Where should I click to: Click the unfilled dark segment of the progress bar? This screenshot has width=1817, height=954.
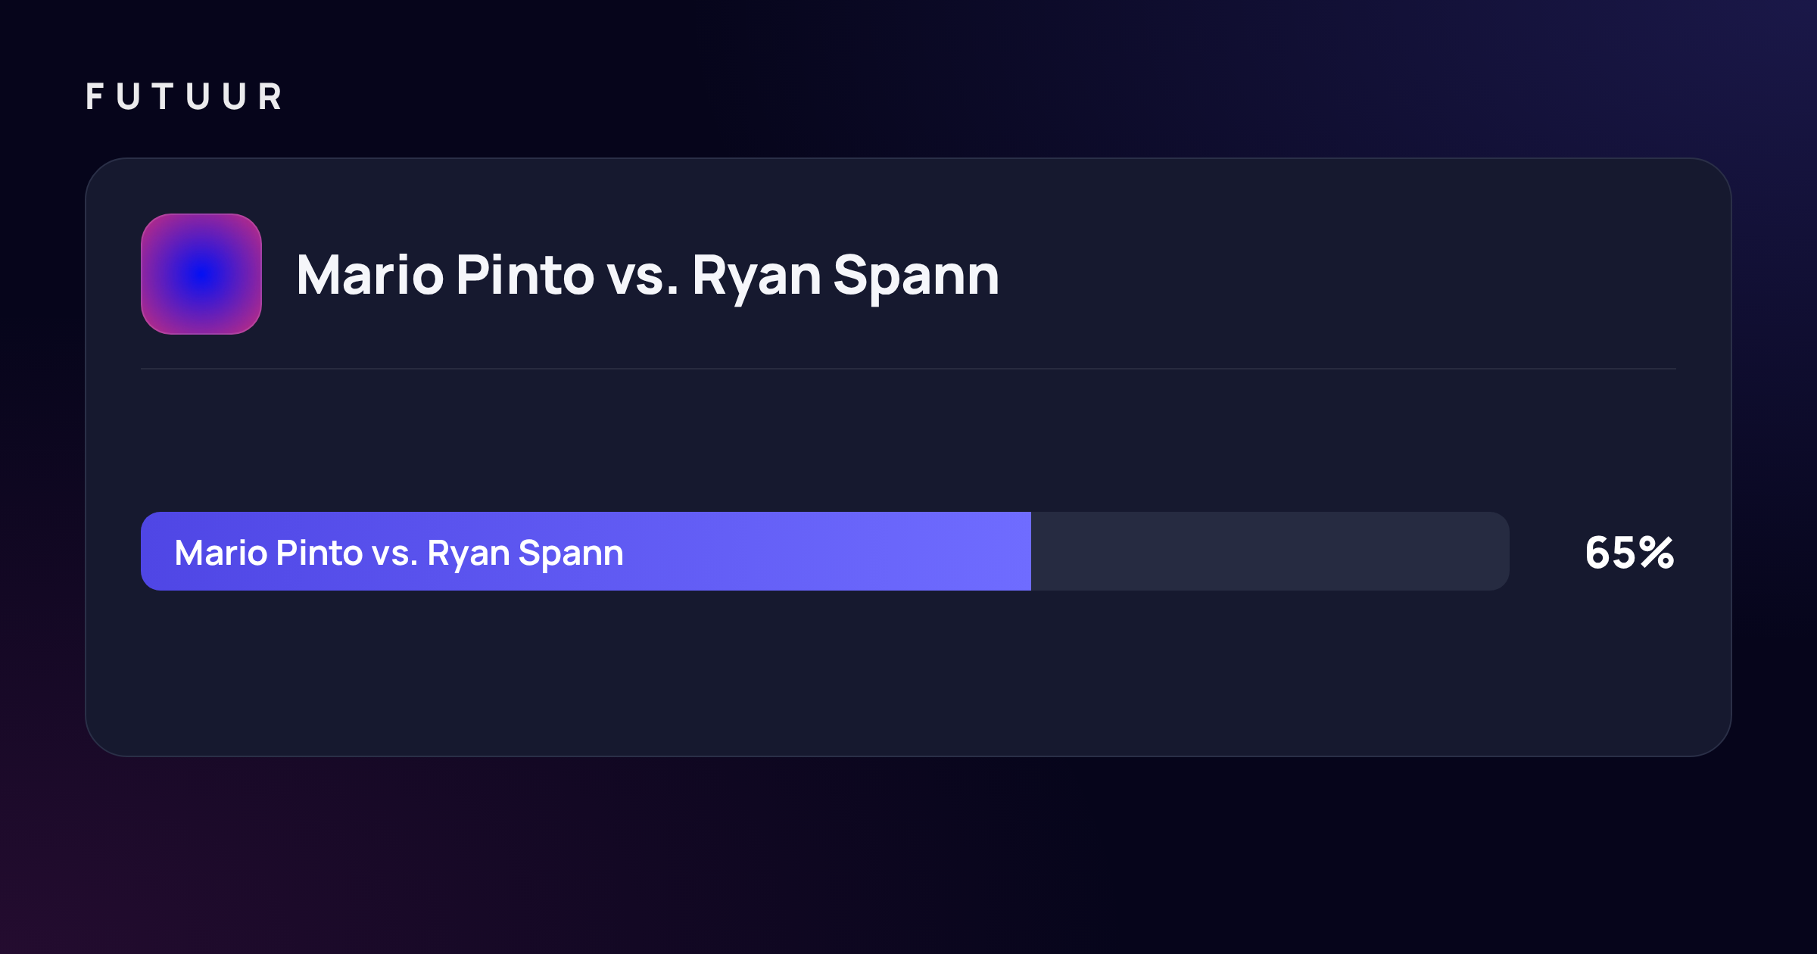[x=1270, y=551]
